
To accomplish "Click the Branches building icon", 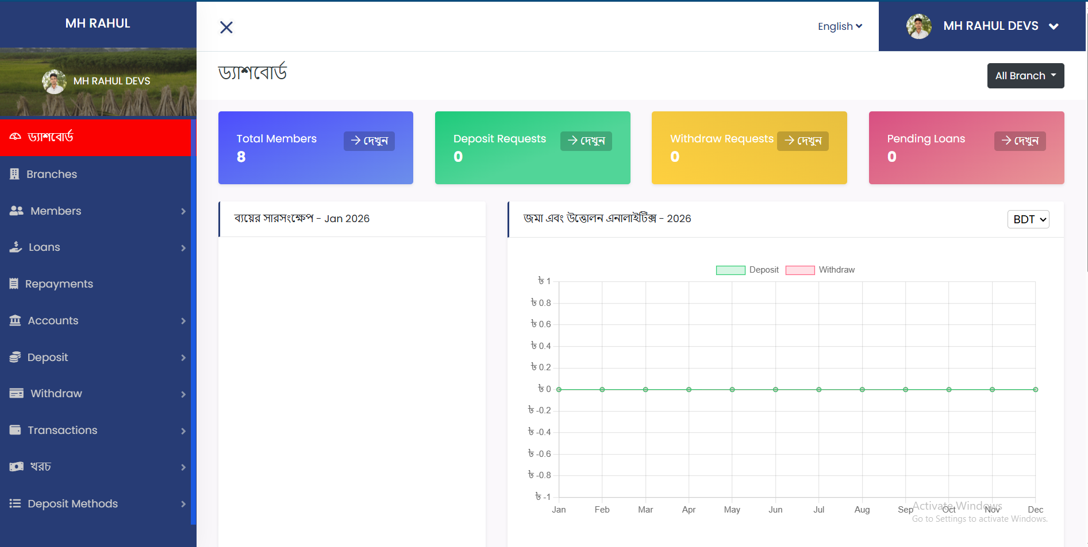I will 14,174.
